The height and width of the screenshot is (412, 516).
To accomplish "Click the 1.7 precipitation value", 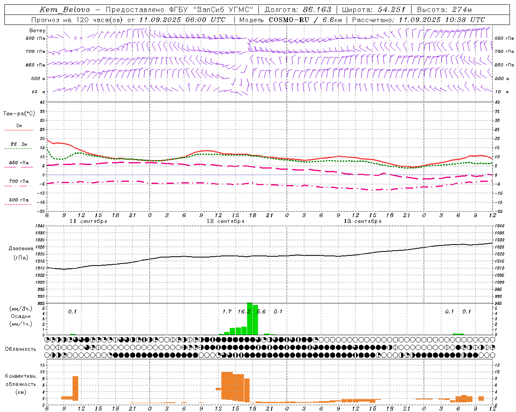I will pos(227,312).
